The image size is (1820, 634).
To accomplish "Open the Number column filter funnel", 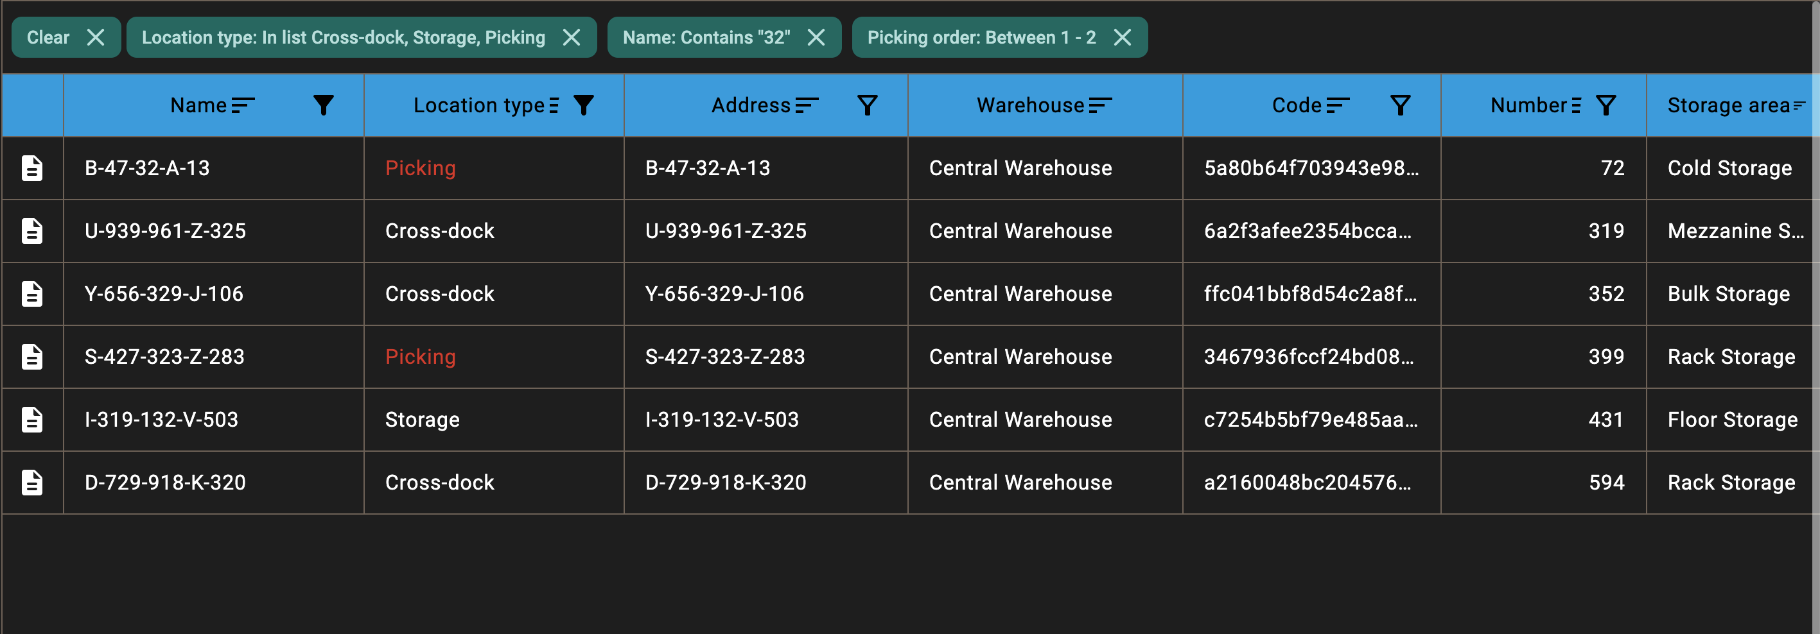I will click(x=1606, y=105).
